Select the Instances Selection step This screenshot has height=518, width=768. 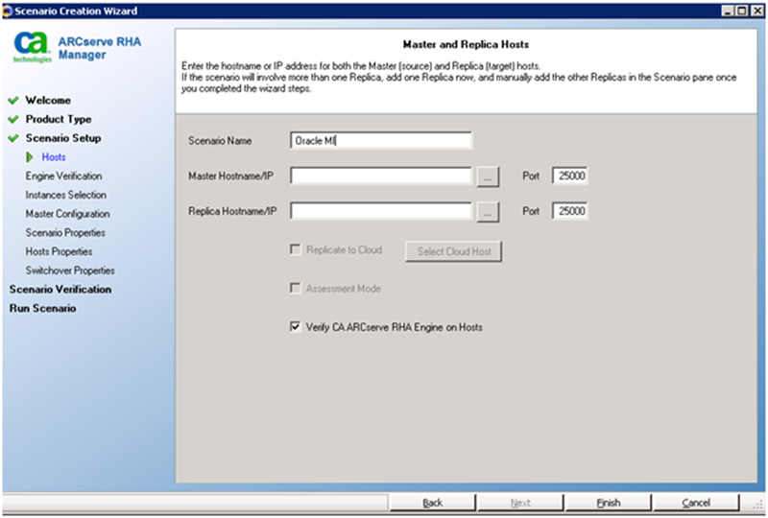65,195
